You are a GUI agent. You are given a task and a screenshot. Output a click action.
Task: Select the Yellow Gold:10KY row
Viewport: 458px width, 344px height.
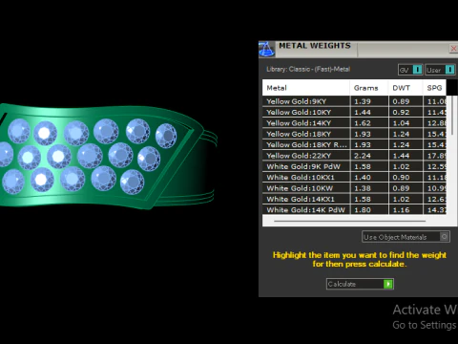pos(354,112)
